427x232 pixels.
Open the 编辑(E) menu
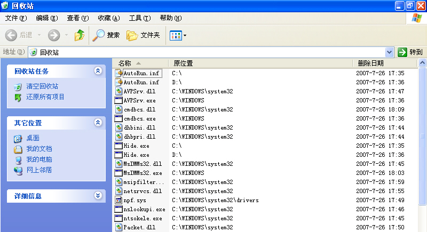click(x=47, y=18)
